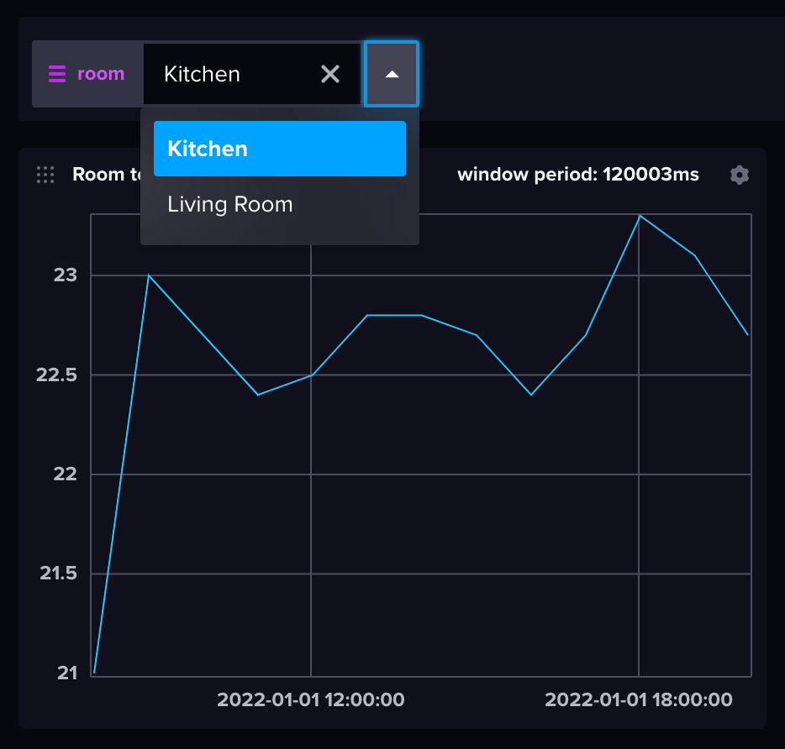
Task: Click the window period 120003ms text
Action: 577,175
